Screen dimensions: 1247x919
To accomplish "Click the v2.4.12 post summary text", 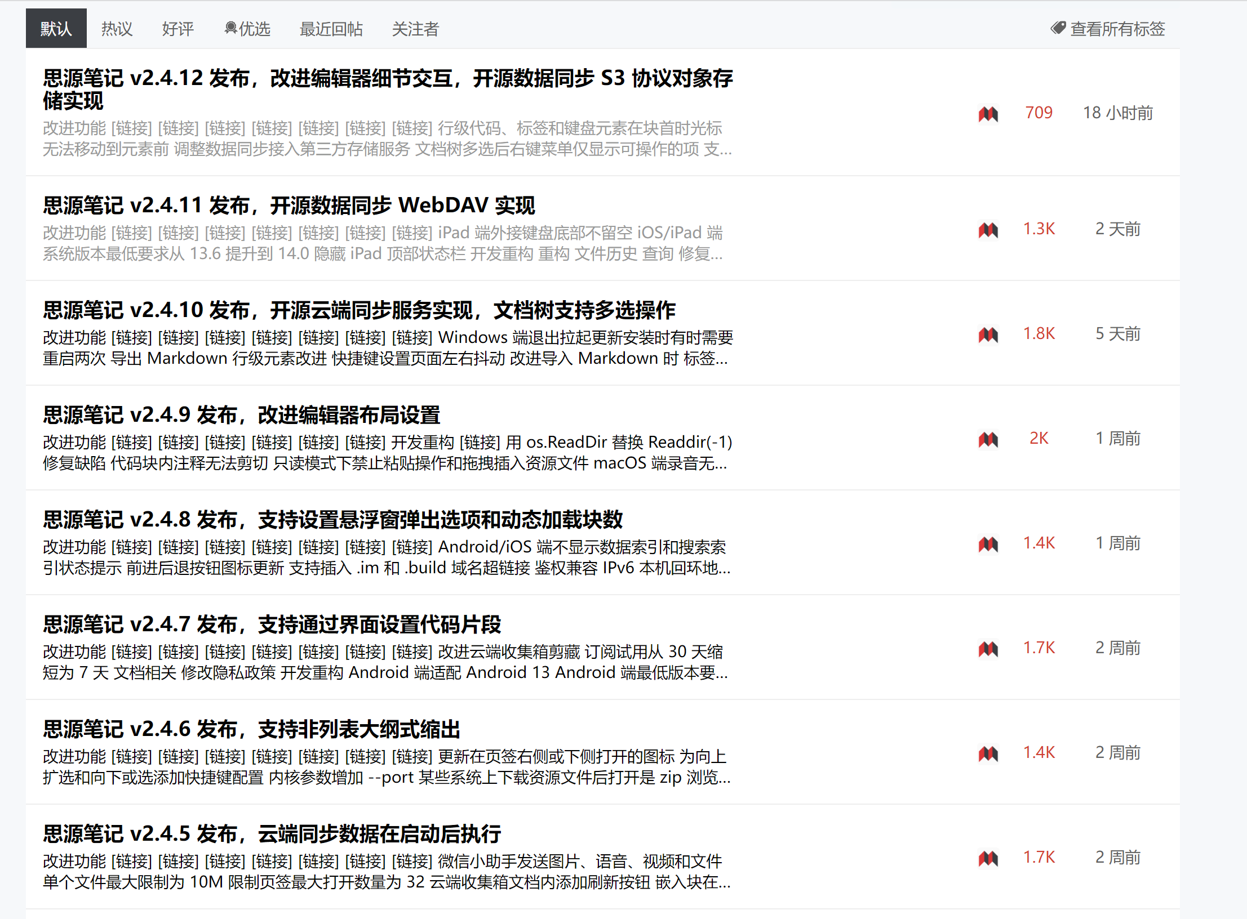I will coord(388,139).
